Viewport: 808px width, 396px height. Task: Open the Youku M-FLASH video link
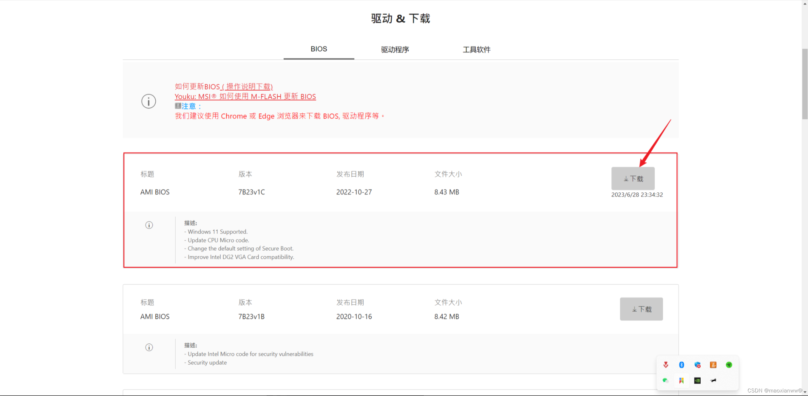click(245, 96)
